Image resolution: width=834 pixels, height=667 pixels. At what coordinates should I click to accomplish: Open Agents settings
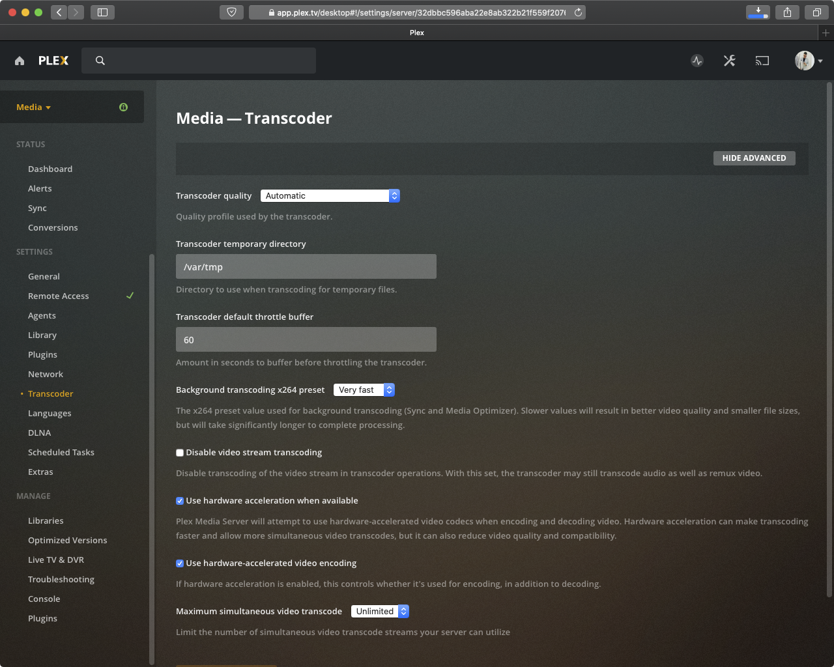[x=42, y=315]
